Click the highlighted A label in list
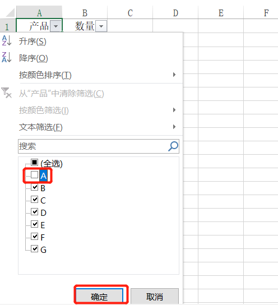Screen dimensions: 278x305 (x=43, y=175)
